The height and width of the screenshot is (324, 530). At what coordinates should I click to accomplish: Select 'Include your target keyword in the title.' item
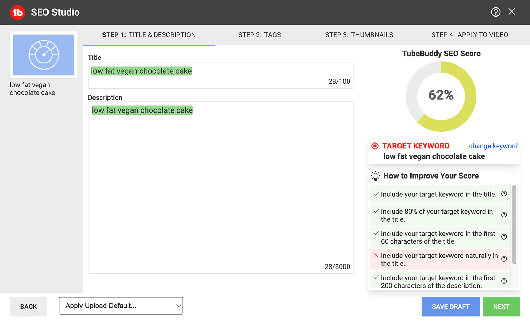pos(440,194)
